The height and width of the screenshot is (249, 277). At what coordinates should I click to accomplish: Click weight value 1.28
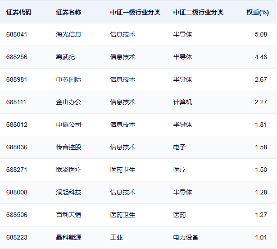click(261, 192)
